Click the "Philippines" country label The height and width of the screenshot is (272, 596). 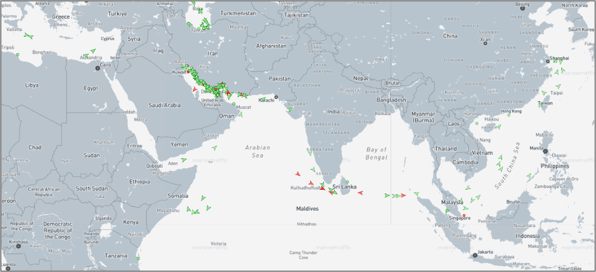click(x=555, y=166)
